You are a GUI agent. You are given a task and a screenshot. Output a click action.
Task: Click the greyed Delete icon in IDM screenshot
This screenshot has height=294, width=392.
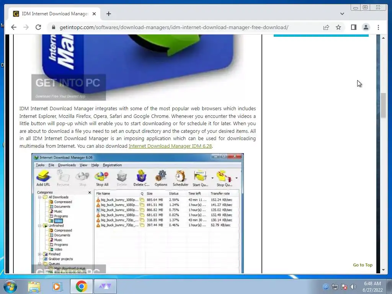pyautogui.click(x=122, y=178)
